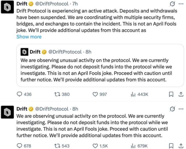Open more options on the second tweet
Image resolution: width=186 pixels, height=149 pixels.
tap(181, 109)
